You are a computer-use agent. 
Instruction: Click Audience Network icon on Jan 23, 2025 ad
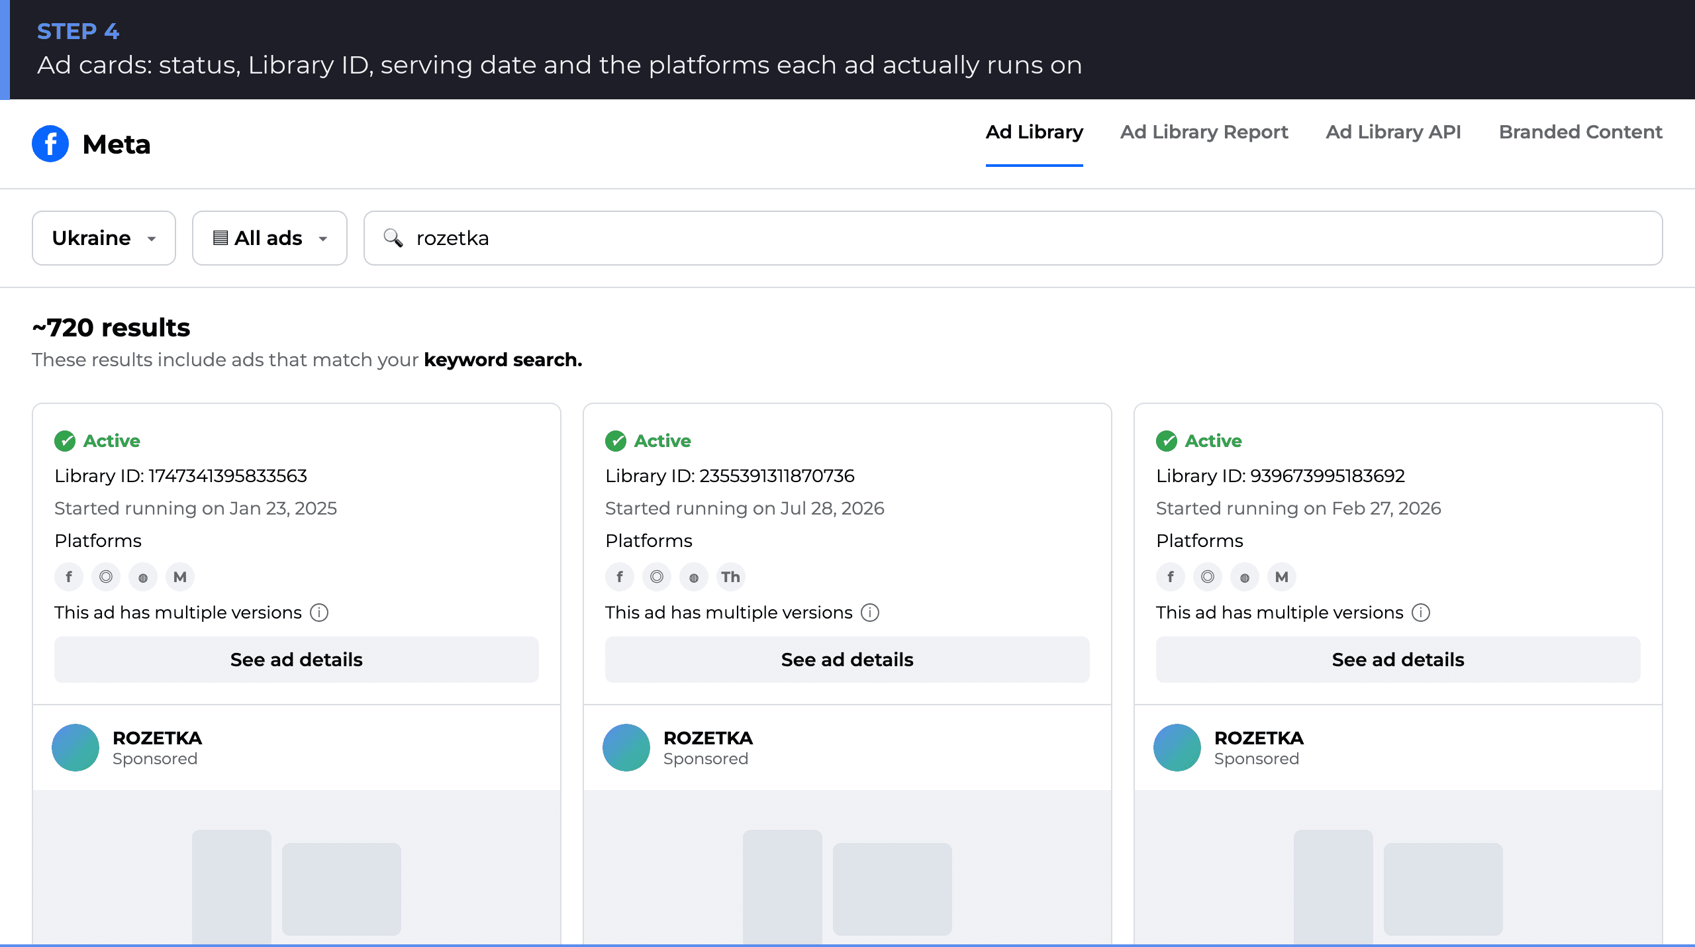click(143, 577)
